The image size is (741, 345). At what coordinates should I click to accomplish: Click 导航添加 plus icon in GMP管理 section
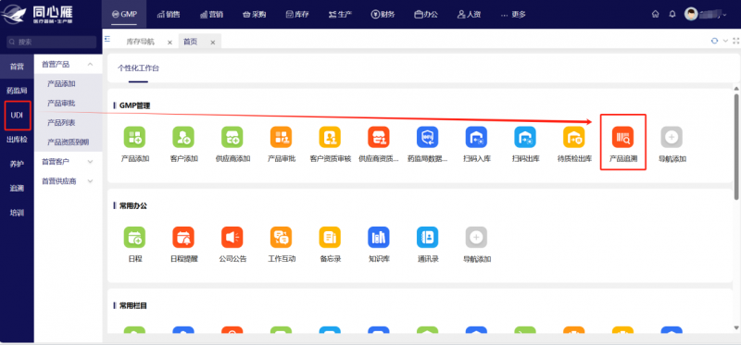pos(672,137)
